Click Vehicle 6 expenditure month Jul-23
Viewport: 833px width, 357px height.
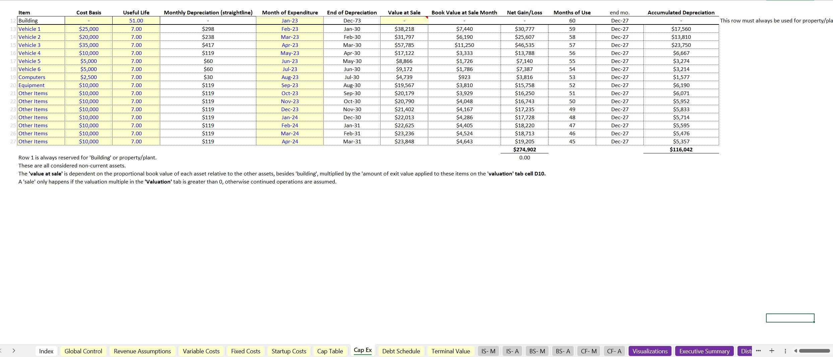pos(290,69)
